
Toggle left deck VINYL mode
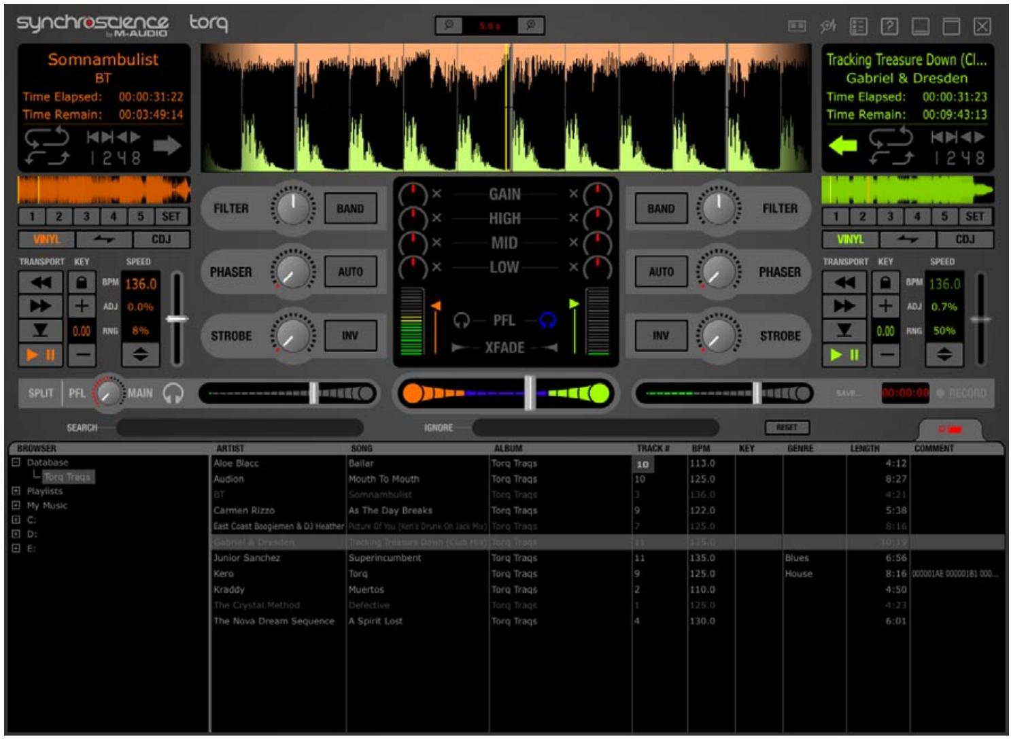click(46, 239)
